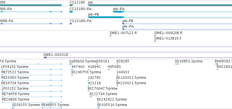Select the EK270047.5prime EST arrow
The image size is (232, 109).
click(89, 91)
